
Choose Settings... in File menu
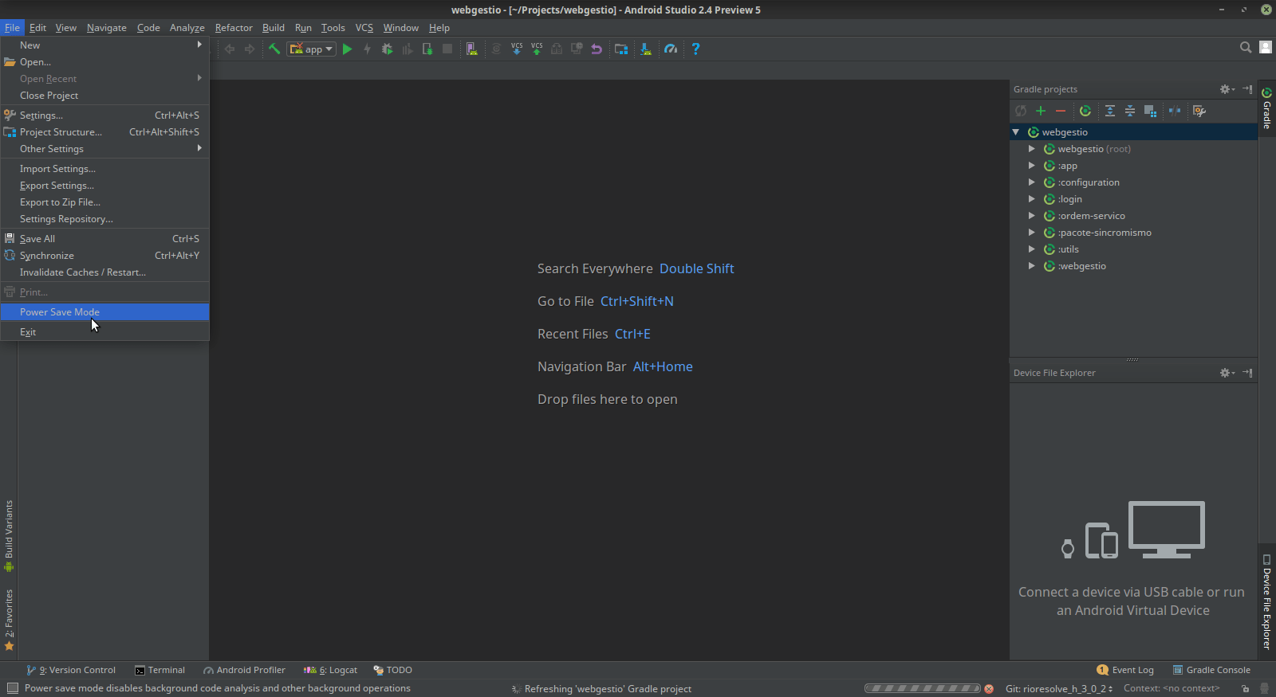(104, 116)
